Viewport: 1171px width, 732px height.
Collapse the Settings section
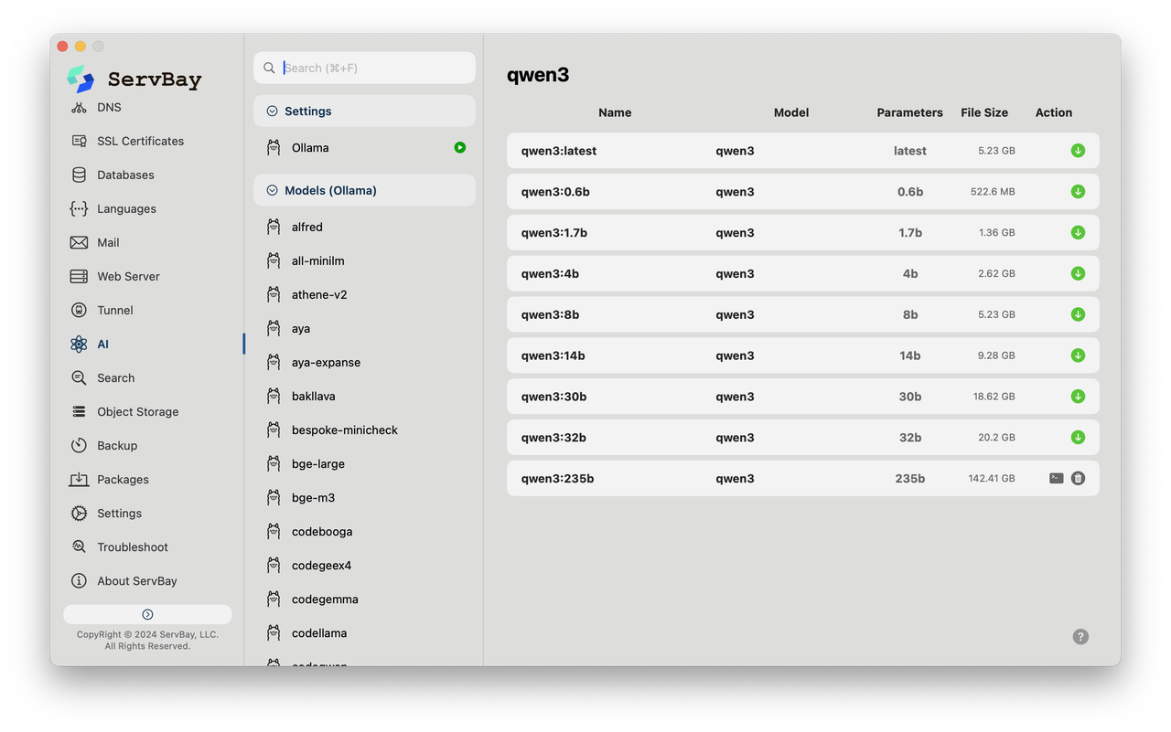click(272, 111)
